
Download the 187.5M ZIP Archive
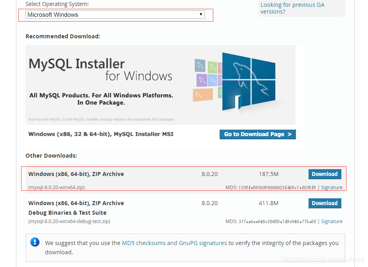(325, 174)
